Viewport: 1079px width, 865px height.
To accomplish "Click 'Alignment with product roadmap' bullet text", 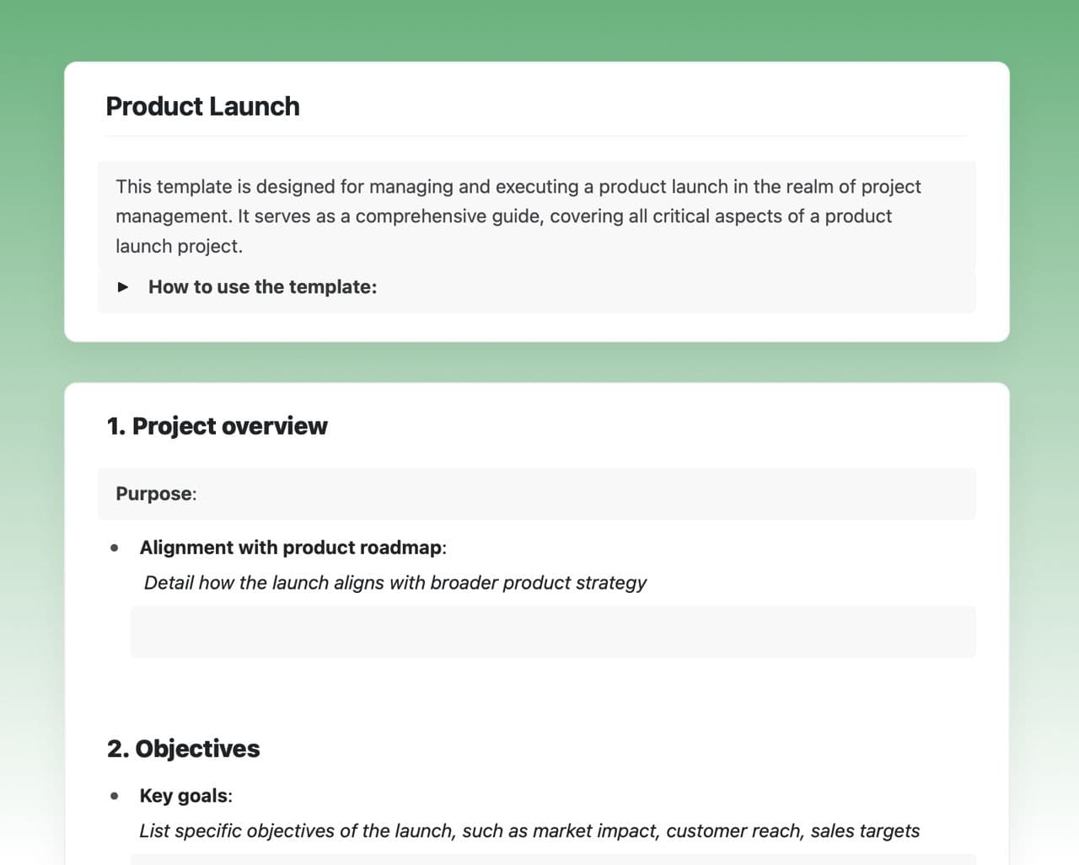I will click(x=291, y=547).
